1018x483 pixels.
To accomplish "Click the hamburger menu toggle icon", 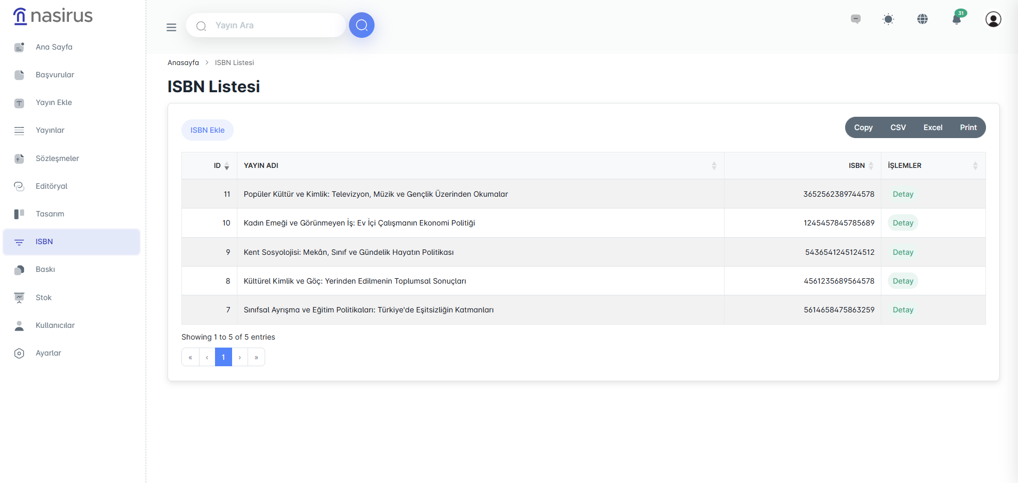I will pyautogui.click(x=171, y=27).
